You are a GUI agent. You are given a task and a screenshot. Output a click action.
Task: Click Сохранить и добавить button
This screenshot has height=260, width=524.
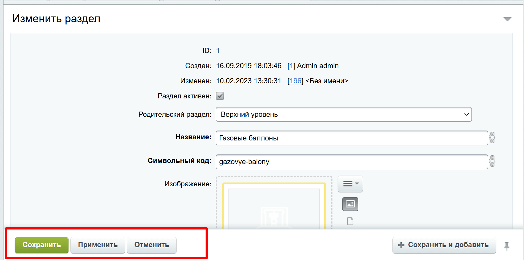coord(444,245)
